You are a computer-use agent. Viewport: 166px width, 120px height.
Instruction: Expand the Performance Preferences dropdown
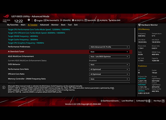click(x=109, y=47)
